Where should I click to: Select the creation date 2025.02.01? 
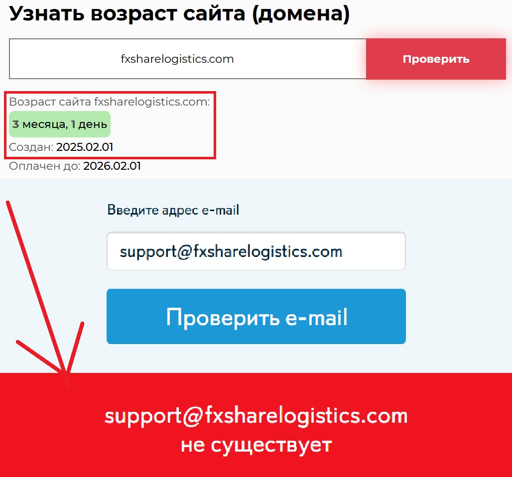(85, 147)
